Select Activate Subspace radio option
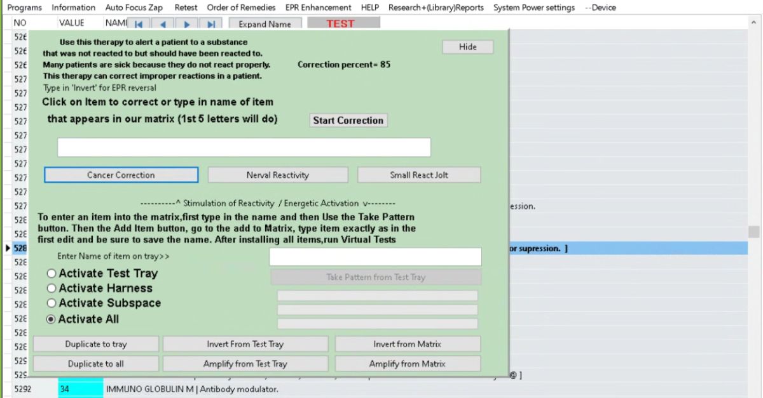 tap(52, 303)
